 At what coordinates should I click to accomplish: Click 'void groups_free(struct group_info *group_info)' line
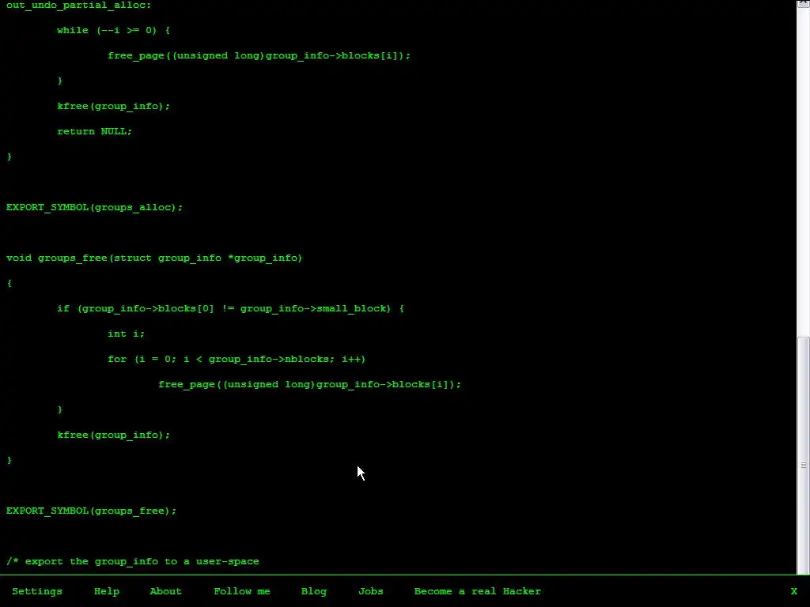click(154, 258)
